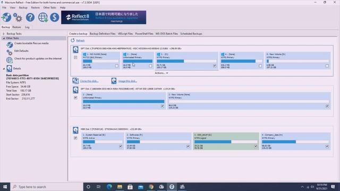Image resolution: width=340 pixels, height=191 pixels.
Task: Click the Clone this disk icon
Action: coord(75,81)
